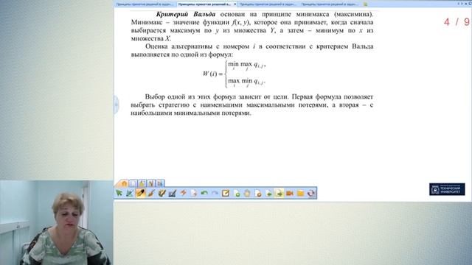Switch to the third document tab
Viewport: 472px width, 265px height.
click(x=268, y=4)
